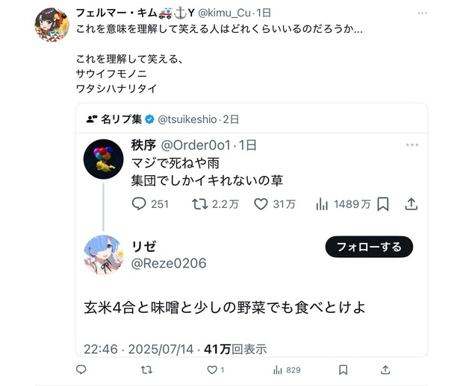This screenshot has height=386, width=463.
Task: Bookmark the embedded 秩序 tweet
Action: click(383, 204)
